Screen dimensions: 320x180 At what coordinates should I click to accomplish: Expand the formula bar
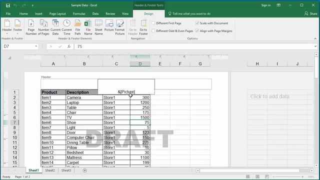click(x=315, y=46)
